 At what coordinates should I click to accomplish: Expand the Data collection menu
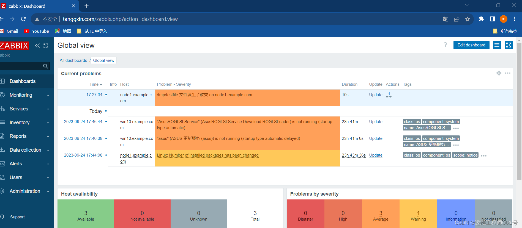coord(27,150)
